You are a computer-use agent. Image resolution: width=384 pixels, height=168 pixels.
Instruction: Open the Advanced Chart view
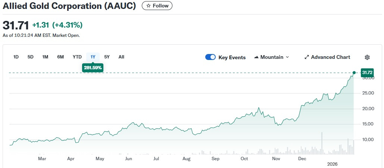327,57
